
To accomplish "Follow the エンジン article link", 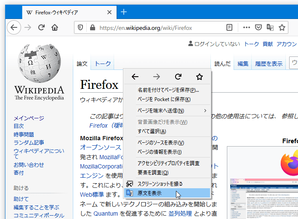I will point(92,176).
